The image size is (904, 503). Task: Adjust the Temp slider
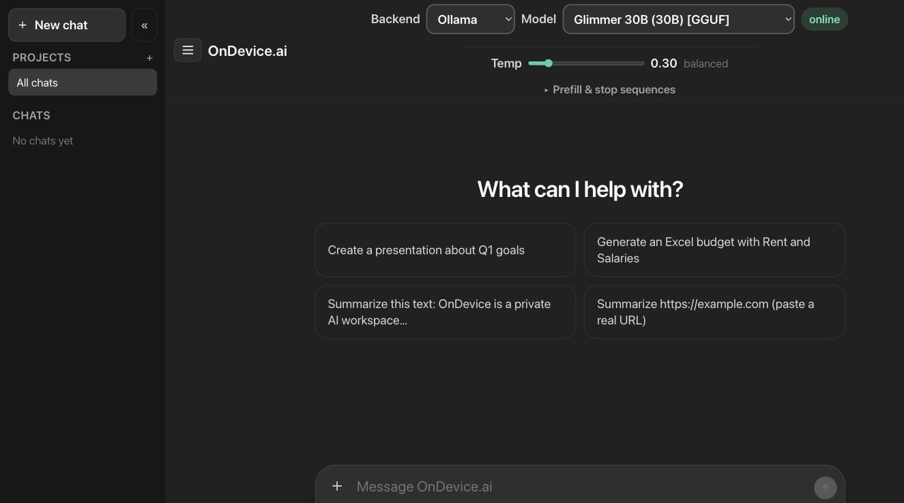(x=586, y=63)
